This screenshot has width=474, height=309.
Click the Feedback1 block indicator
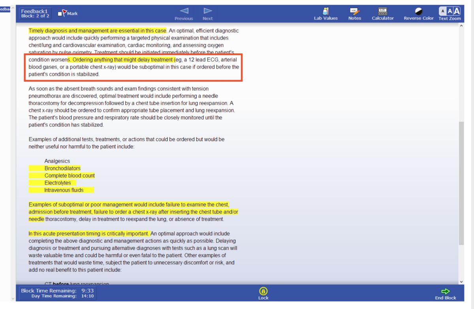tap(35, 13)
